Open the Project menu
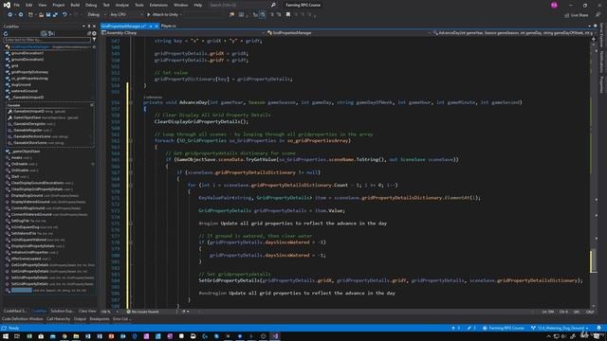This screenshot has width=607, height=341. (59, 5)
